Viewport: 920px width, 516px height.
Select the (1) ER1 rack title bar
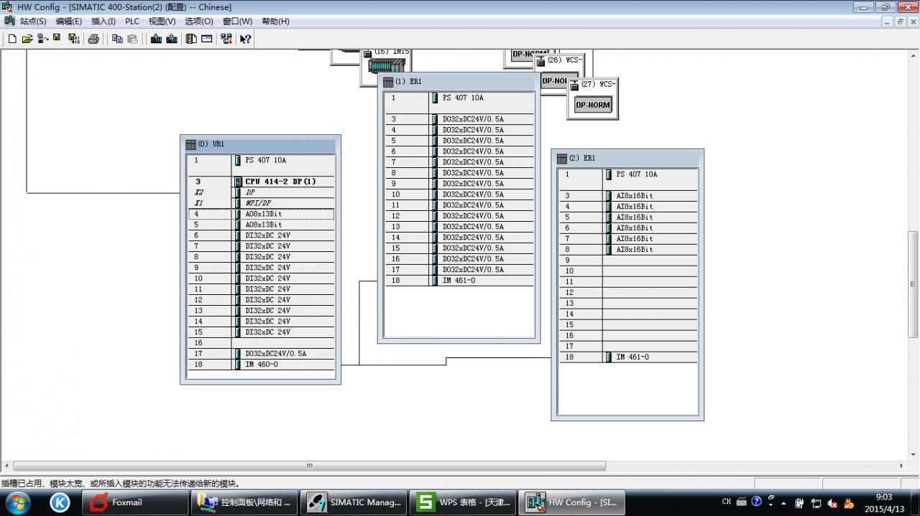tap(459, 82)
